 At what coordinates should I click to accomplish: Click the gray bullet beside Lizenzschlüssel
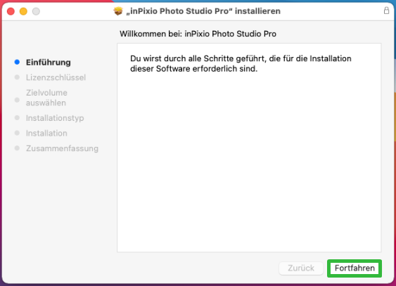tap(17, 77)
